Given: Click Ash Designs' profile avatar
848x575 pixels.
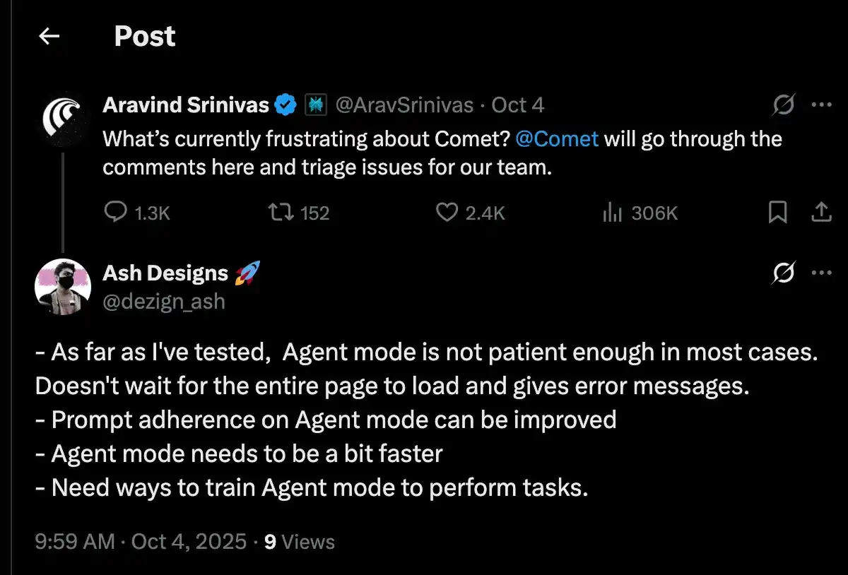Looking at the screenshot, I should 63,286.
